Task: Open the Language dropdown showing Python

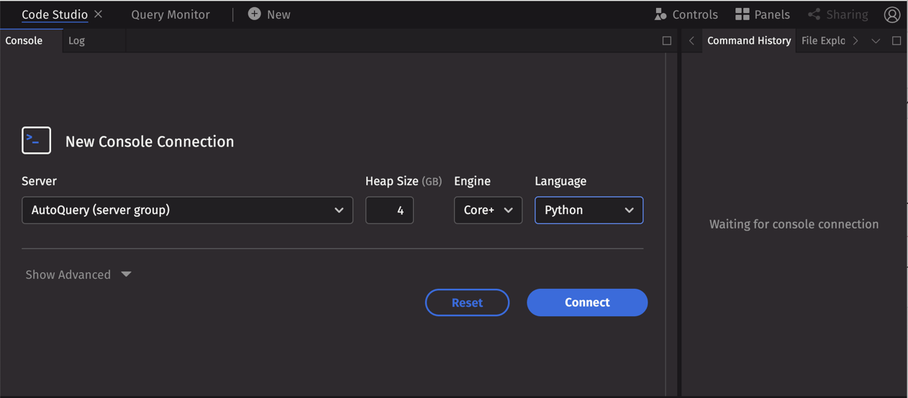Action: pos(589,210)
